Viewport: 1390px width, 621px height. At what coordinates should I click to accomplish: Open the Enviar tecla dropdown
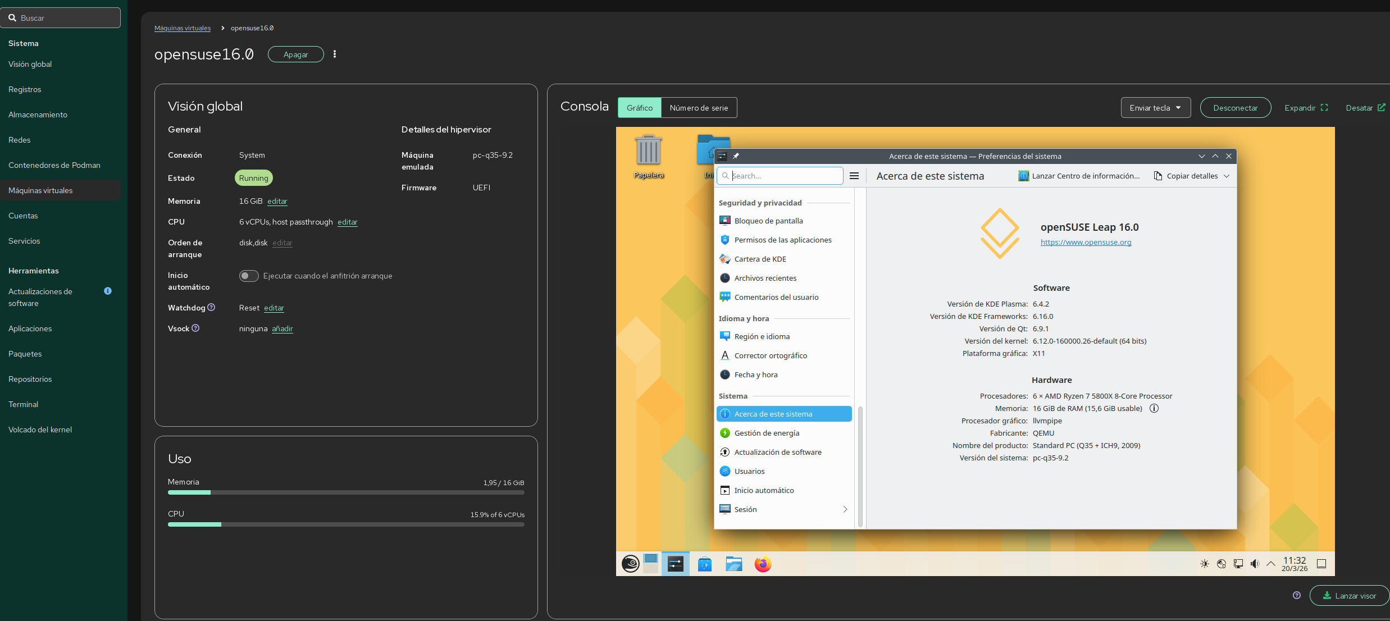tap(1155, 108)
